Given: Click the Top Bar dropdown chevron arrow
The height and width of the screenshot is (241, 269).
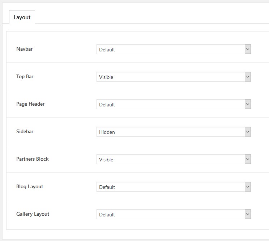Looking at the screenshot, I should 248,77.
